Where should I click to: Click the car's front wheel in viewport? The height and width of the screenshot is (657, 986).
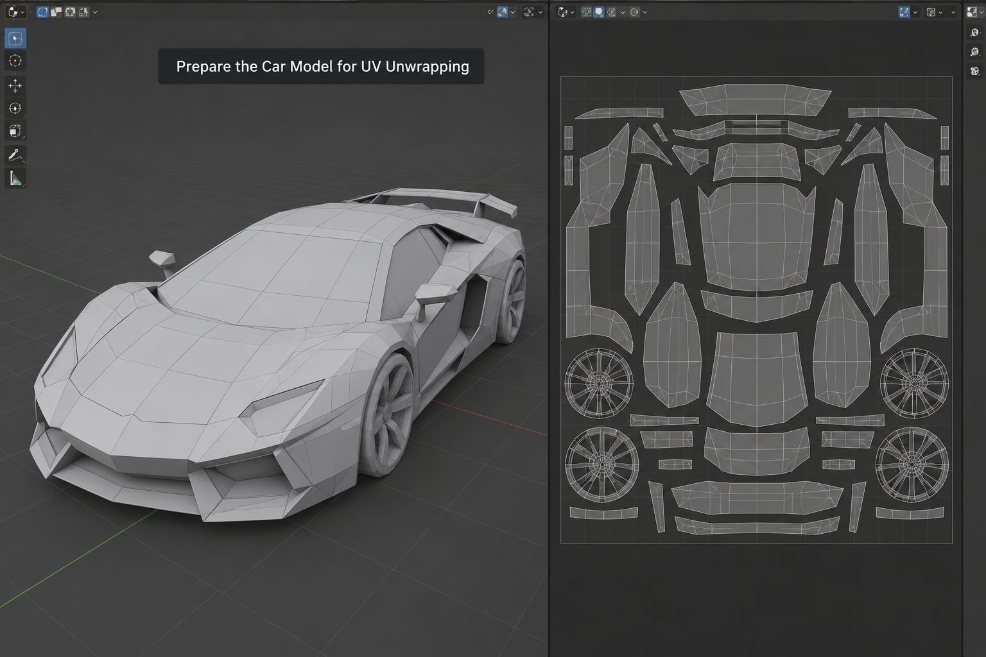(388, 417)
